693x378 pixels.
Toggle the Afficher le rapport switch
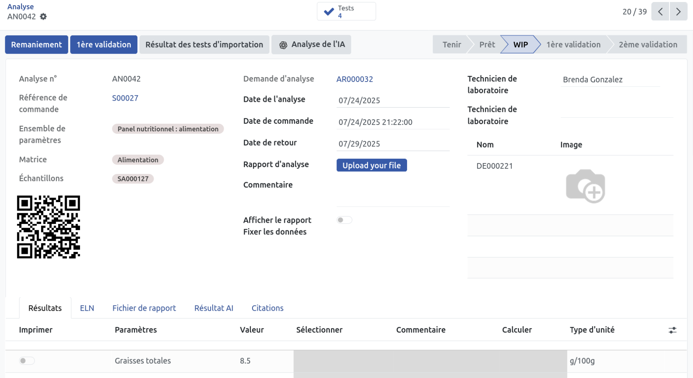pos(344,220)
